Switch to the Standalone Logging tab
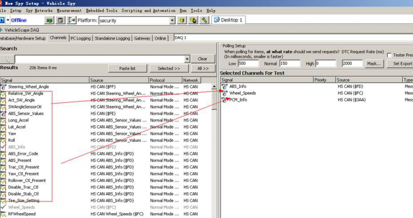This screenshot has height=218, width=413. pos(112,38)
